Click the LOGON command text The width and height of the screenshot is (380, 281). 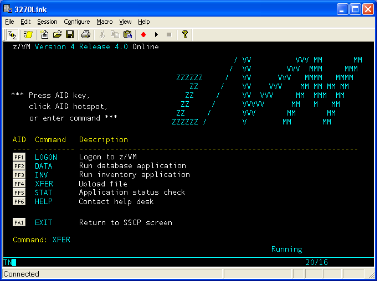click(46, 157)
